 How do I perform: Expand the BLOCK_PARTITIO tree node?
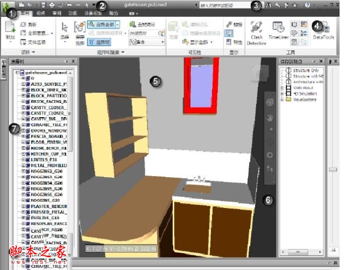click(23, 95)
